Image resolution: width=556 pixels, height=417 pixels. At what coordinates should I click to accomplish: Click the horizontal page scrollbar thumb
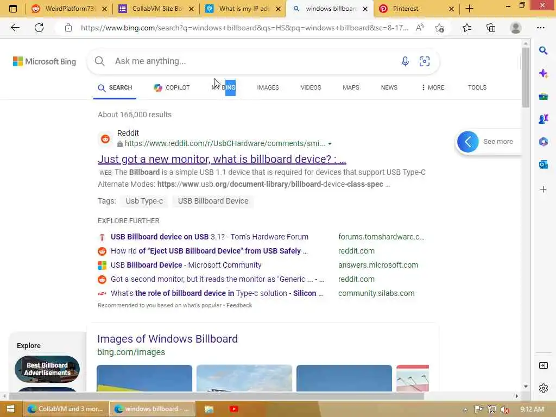pos(216,396)
